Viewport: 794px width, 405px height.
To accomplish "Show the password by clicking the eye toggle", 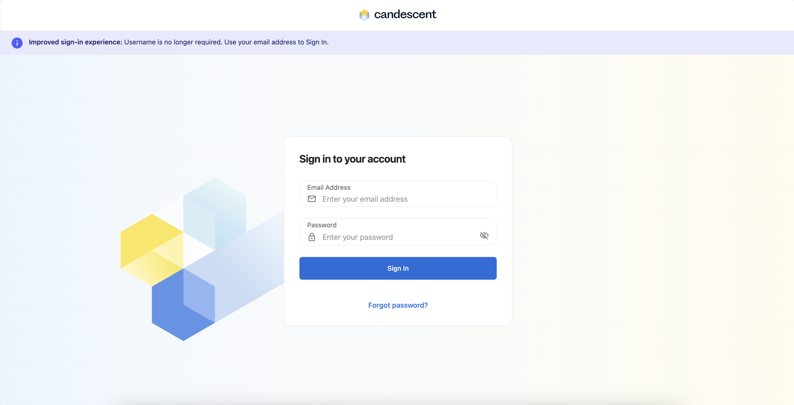I will 484,235.
